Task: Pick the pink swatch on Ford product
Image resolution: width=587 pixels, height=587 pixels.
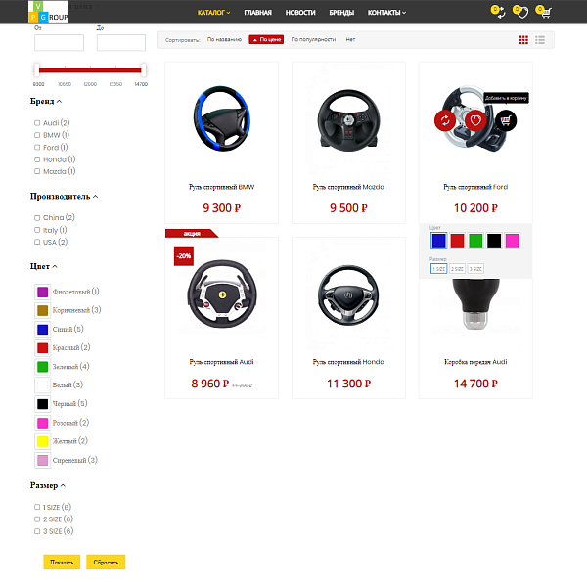Action: click(x=512, y=241)
